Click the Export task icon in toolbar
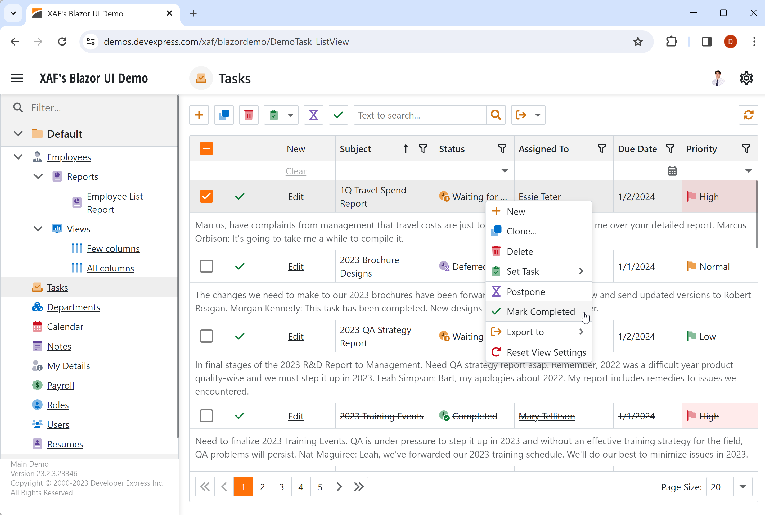 point(520,115)
